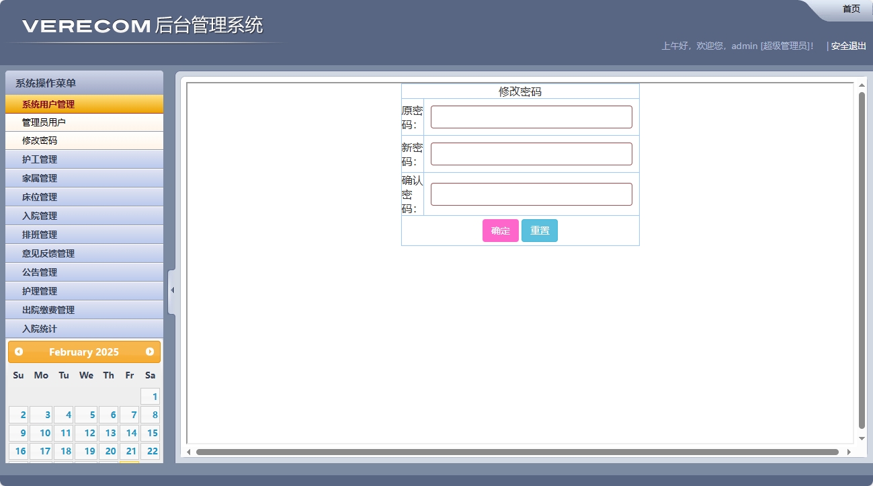This screenshot has width=873, height=486.
Task: Collapse the left sidebar panel handle
Action: click(171, 290)
